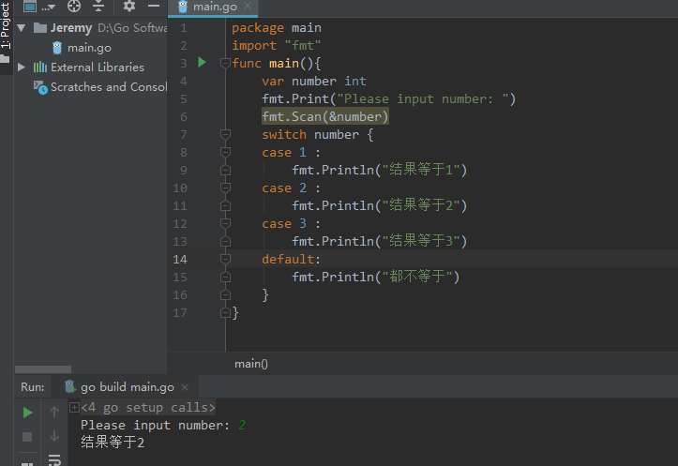
Task: Click the main() breadcrumb
Action: click(251, 364)
